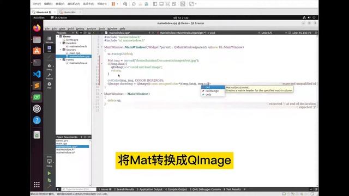Click the Build project hammer icon
The image size is (349, 196).
tap(49, 186)
